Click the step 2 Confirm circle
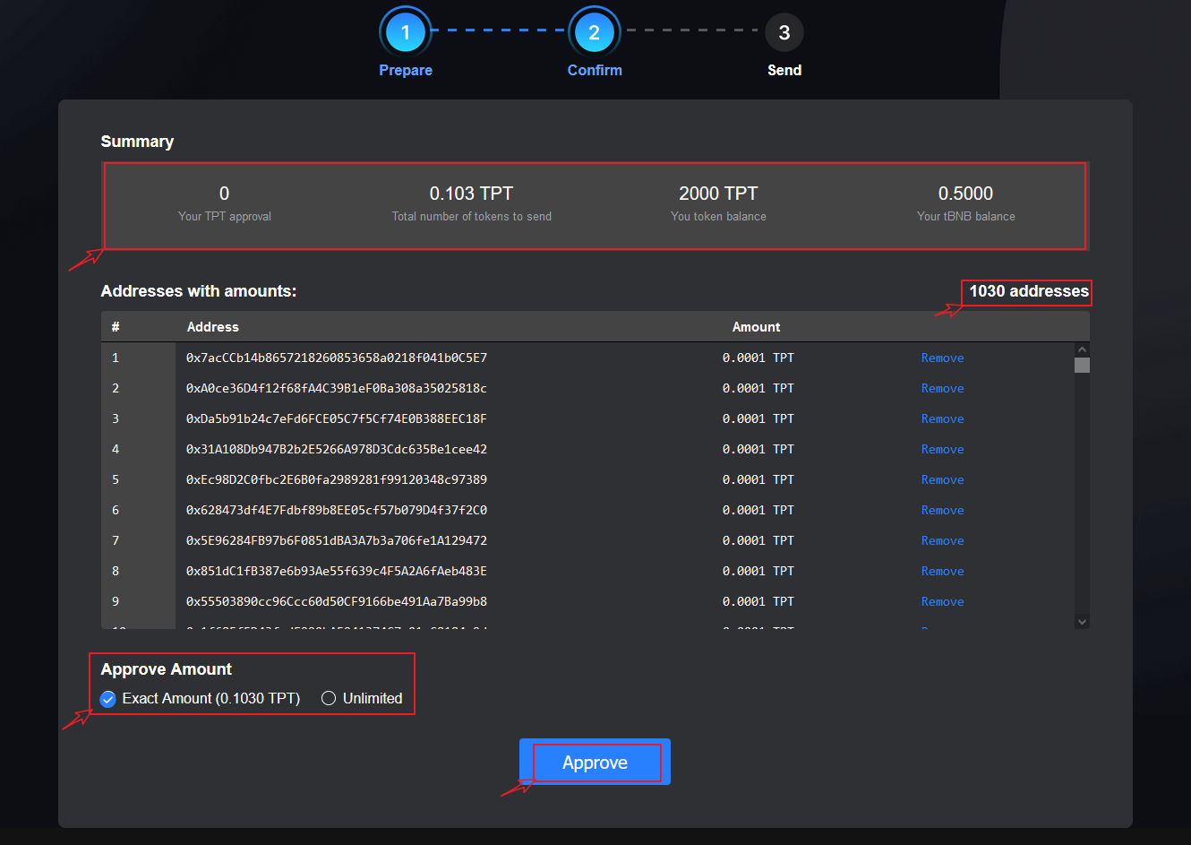Image resolution: width=1191 pixels, height=845 pixels. click(x=594, y=32)
